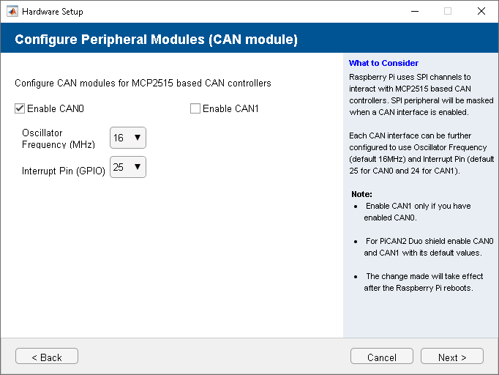Click the Interrupt Pin (GPIO) label

pyautogui.click(x=64, y=171)
